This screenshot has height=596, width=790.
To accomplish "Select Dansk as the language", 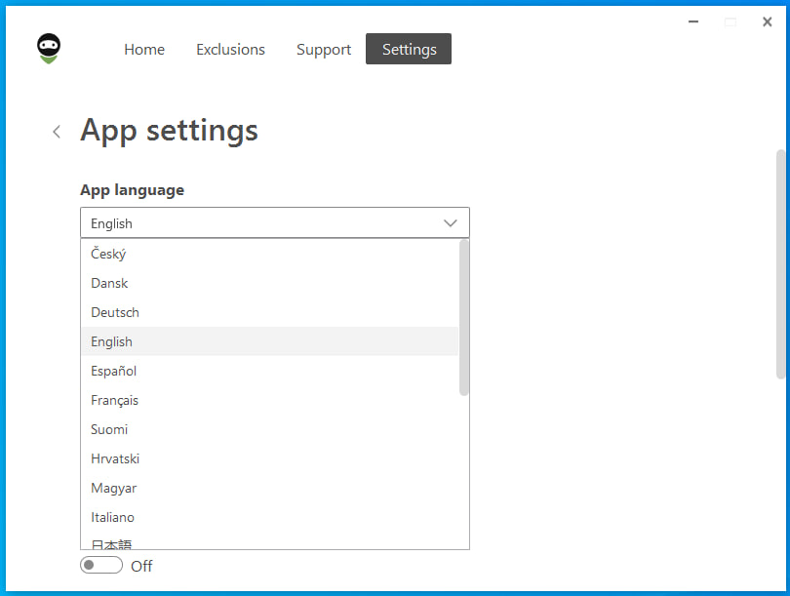I will tap(109, 283).
